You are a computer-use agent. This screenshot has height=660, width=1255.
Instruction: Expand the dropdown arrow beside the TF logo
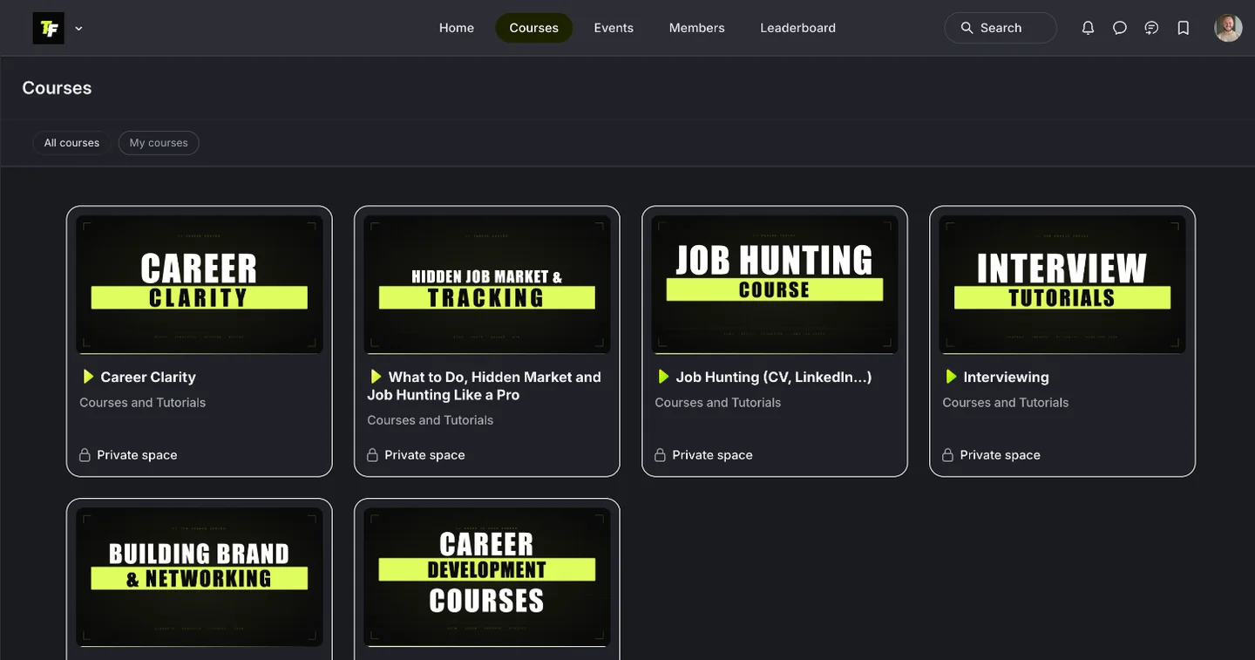click(78, 29)
